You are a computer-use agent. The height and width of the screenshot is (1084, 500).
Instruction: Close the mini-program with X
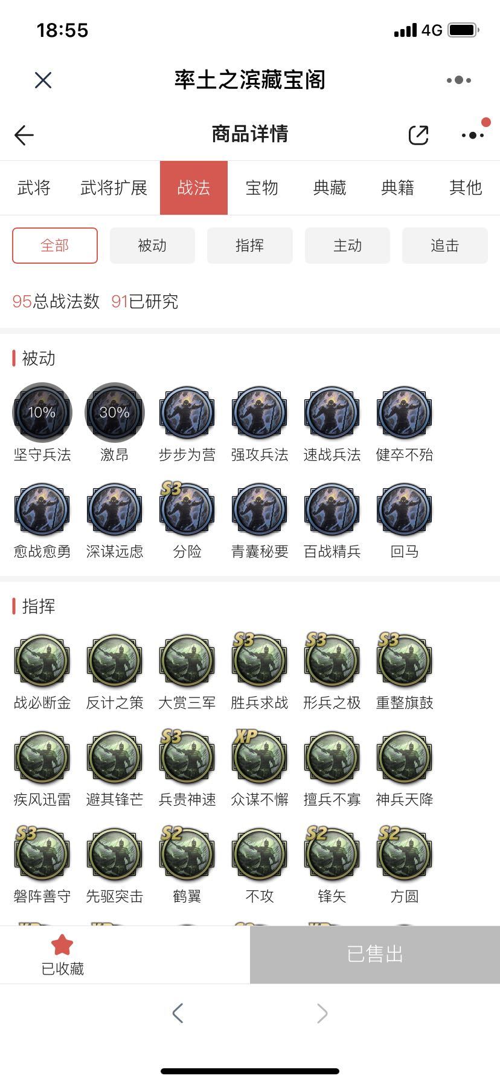tap(43, 80)
